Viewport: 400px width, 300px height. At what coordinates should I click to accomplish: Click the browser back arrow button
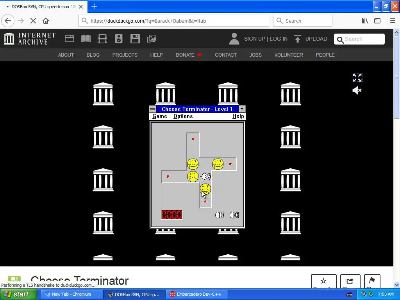click(x=8, y=21)
